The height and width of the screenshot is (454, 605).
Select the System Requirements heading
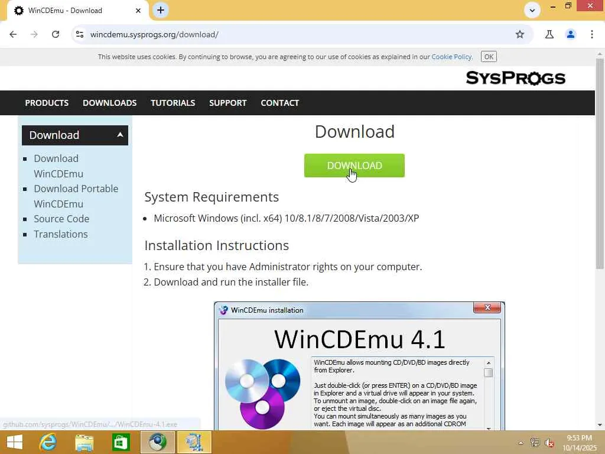click(212, 197)
